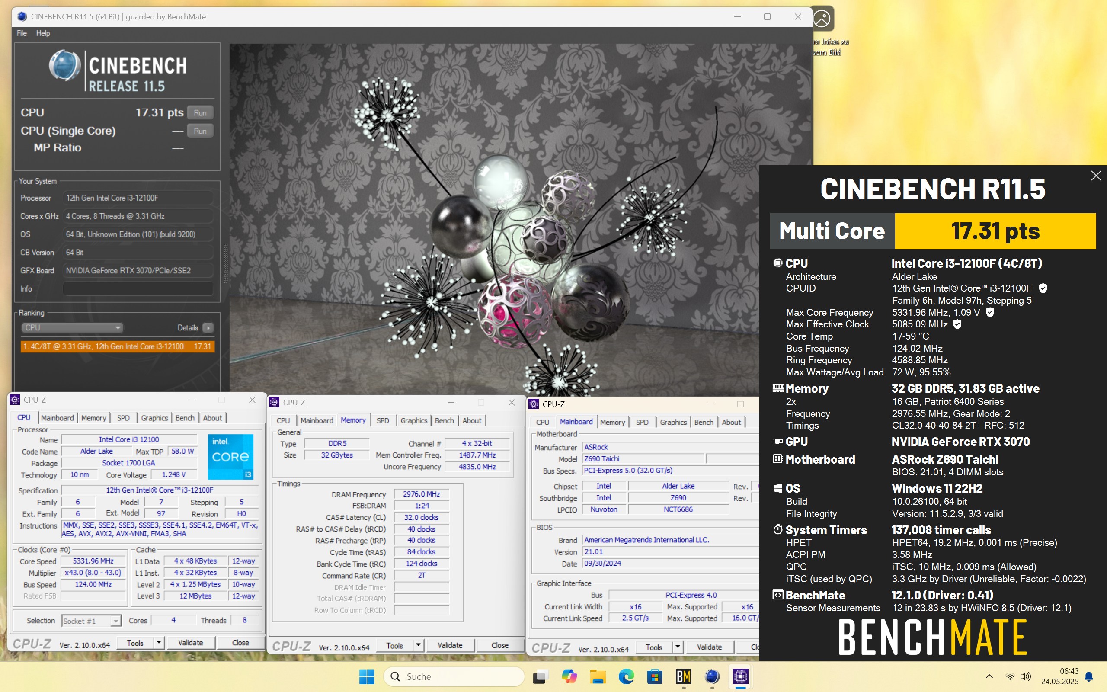This screenshot has width=1107, height=692.
Task: Open Microsoft Edge from taskbar
Action: pyautogui.click(x=626, y=676)
